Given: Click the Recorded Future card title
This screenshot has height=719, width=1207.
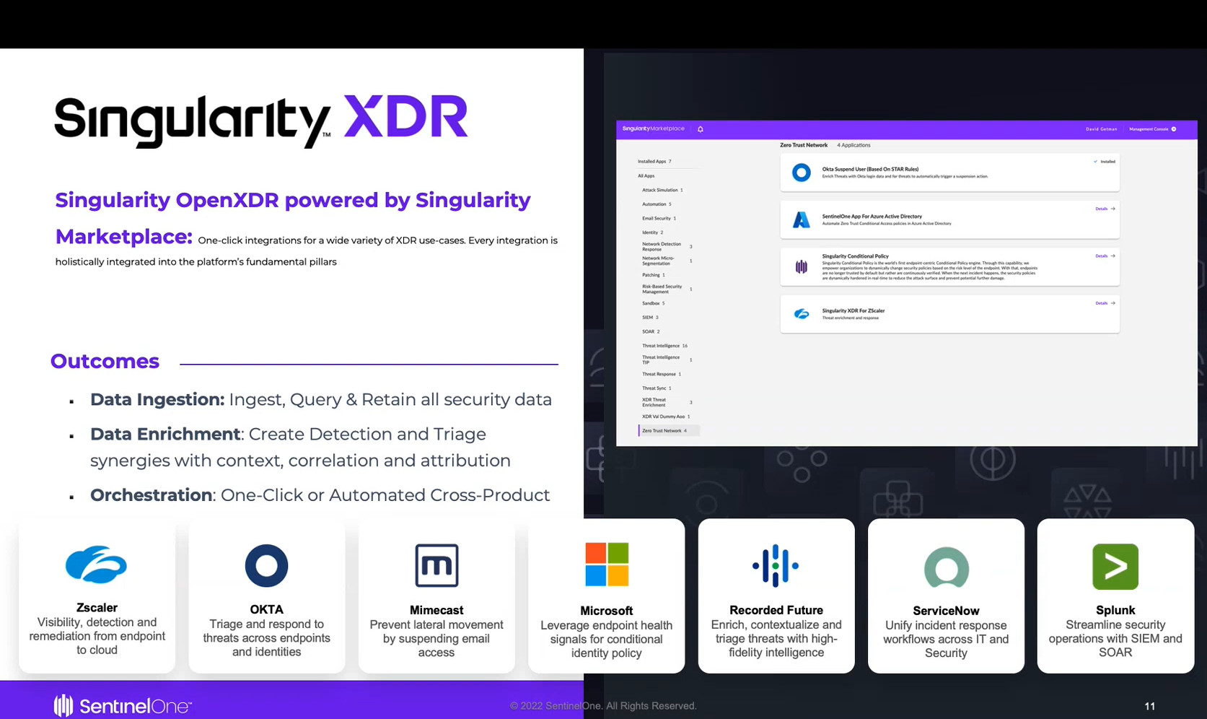Looking at the screenshot, I should point(776,610).
